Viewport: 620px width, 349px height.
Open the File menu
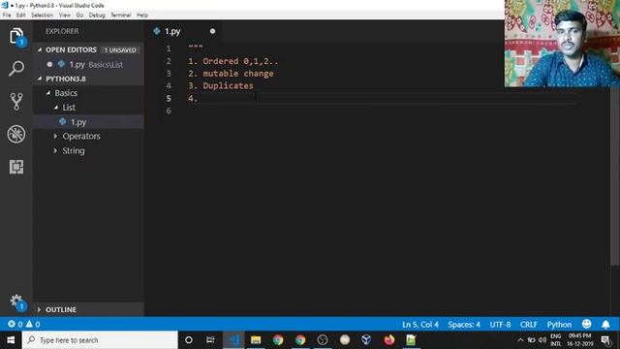(x=7, y=16)
